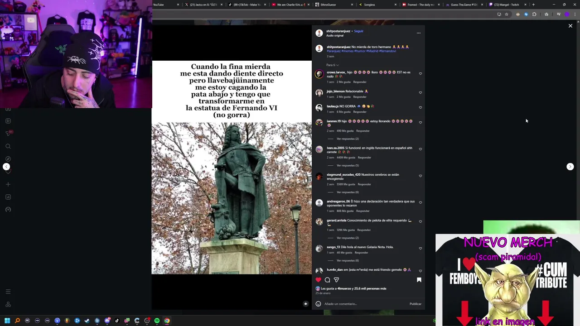Viewport: 580px width, 326px height.
Task: Unmute the video with the speaker icon
Action: click(305, 304)
